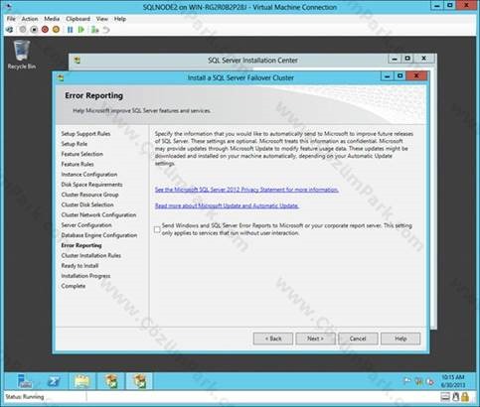Go to the previous step with Back
The width and height of the screenshot is (480, 407).
point(273,339)
